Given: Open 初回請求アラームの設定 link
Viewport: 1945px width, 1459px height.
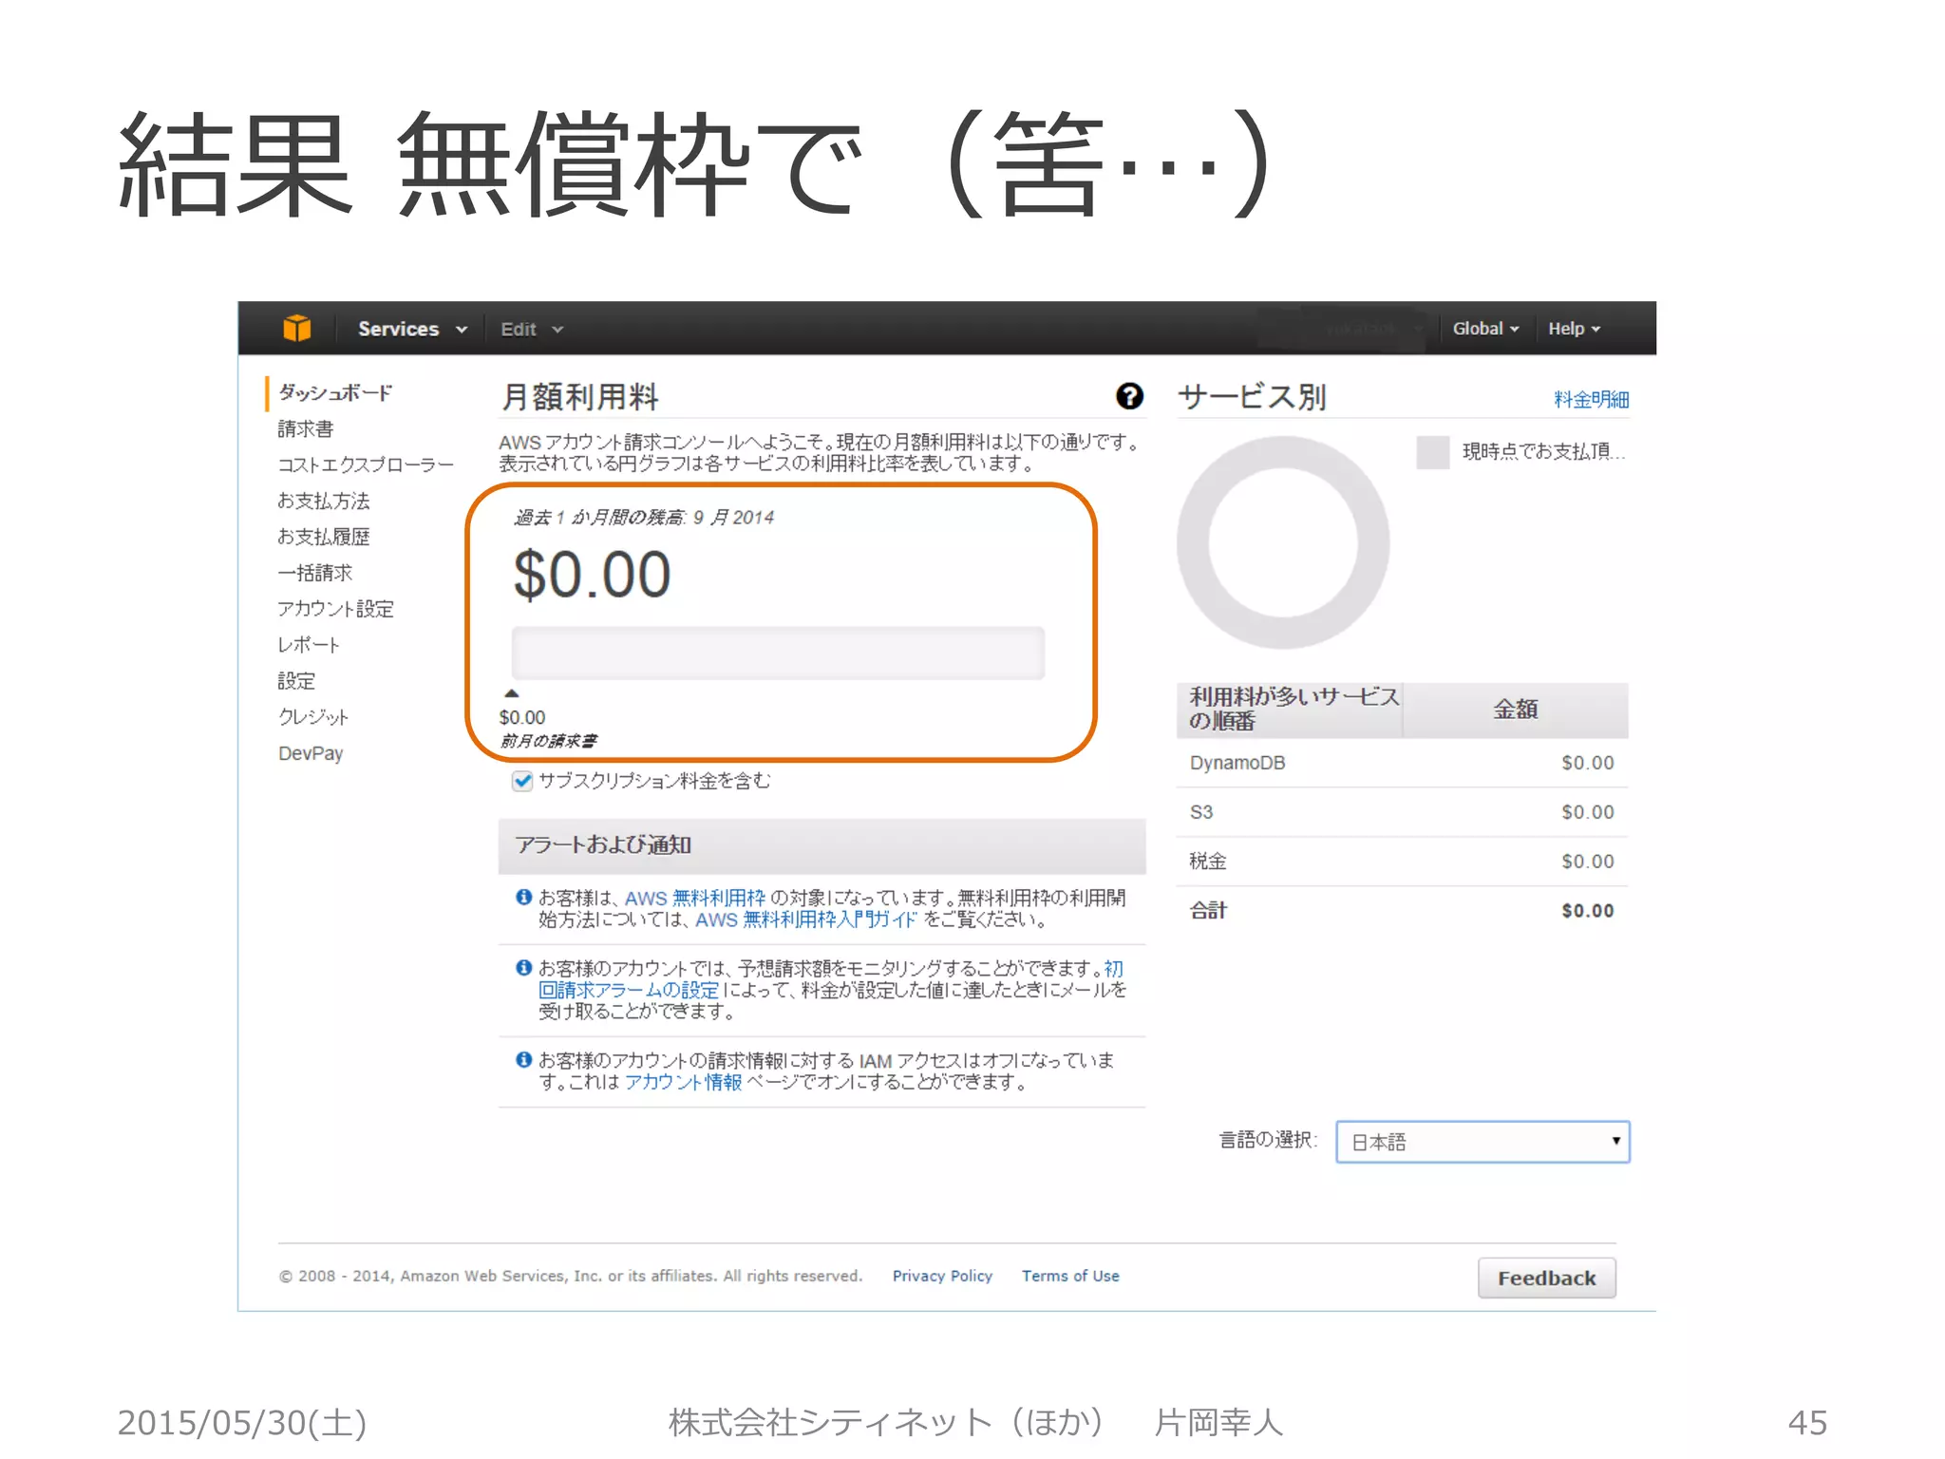Looking at the screenshot, I should tap(629, 990).
